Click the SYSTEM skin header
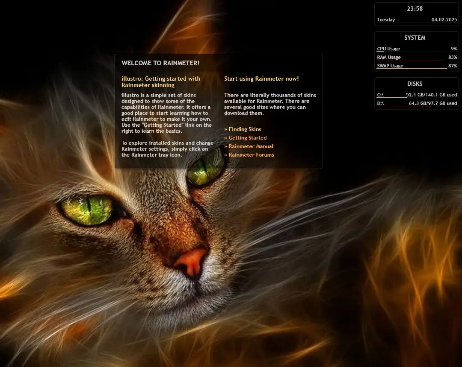 [415, 38]
